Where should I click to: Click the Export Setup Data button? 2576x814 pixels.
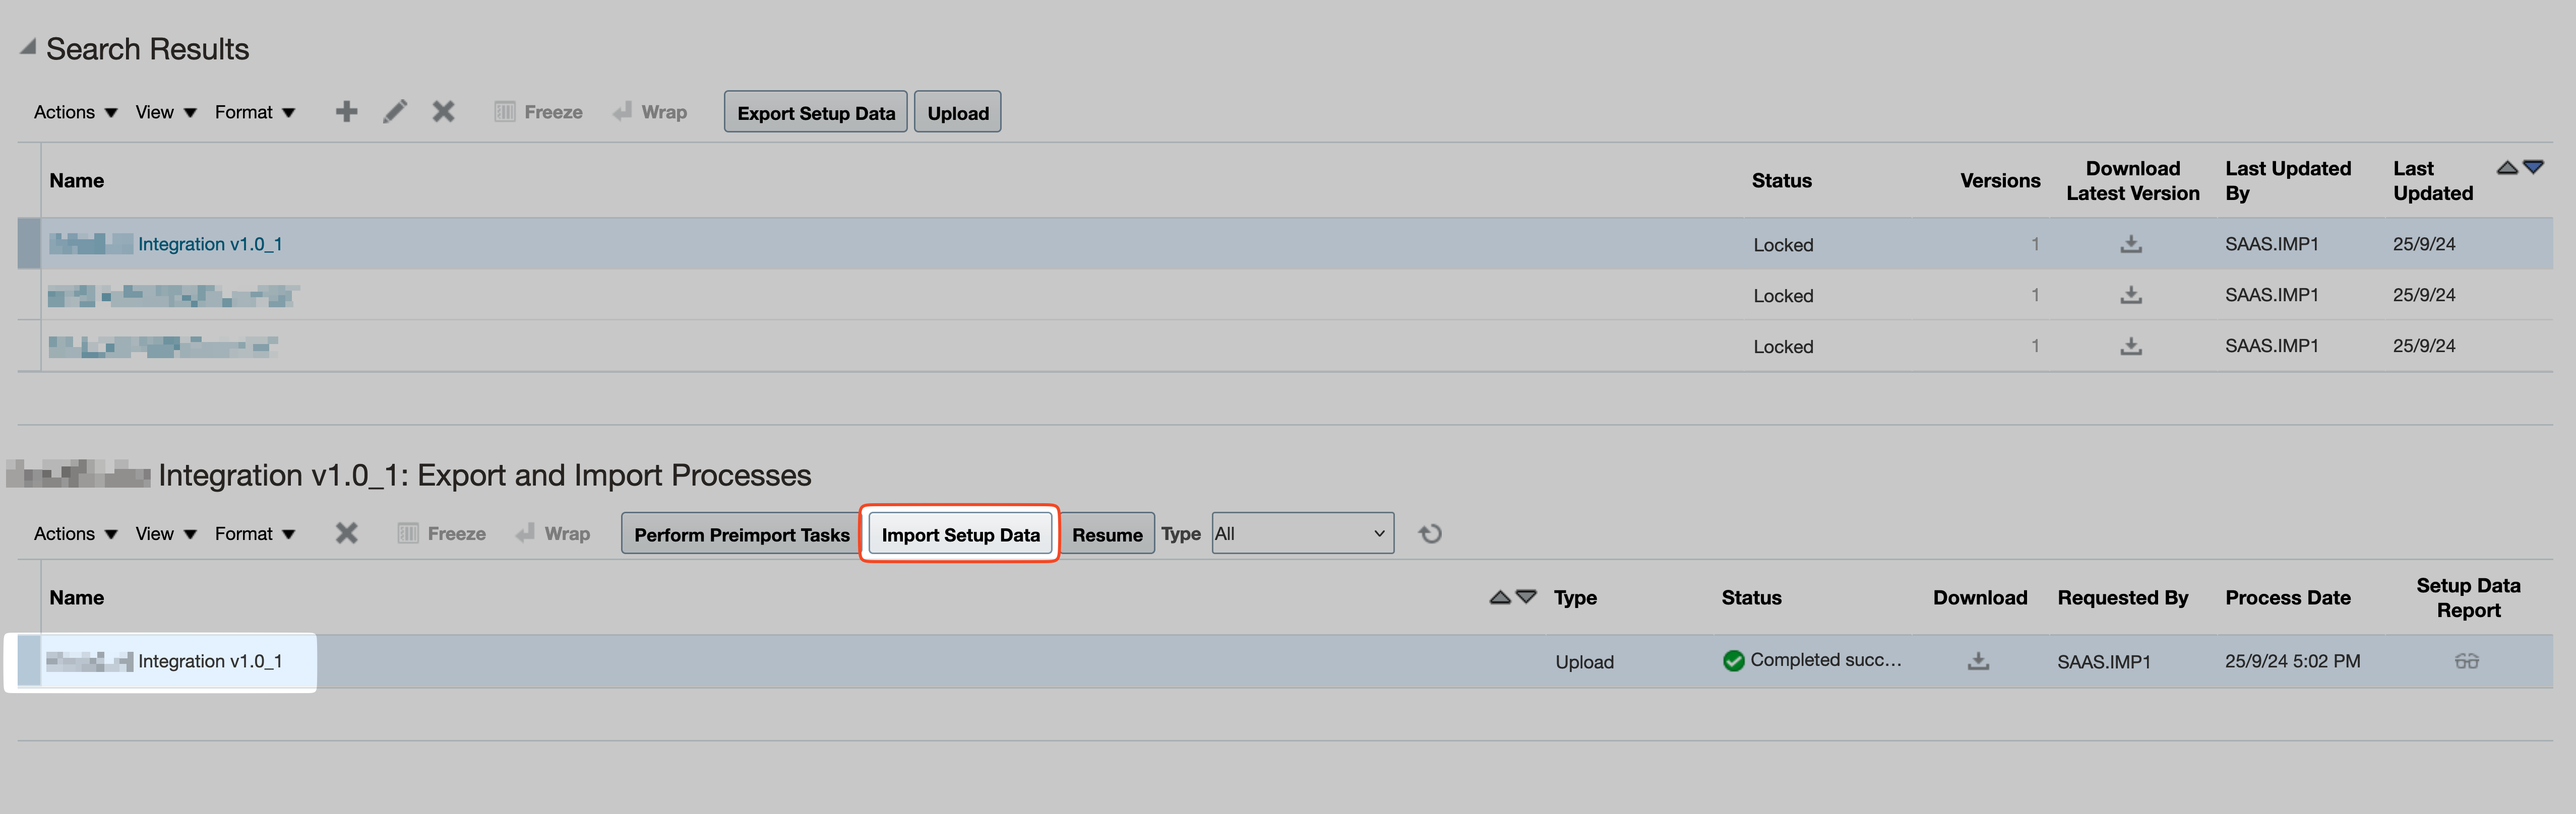(815, 113)
